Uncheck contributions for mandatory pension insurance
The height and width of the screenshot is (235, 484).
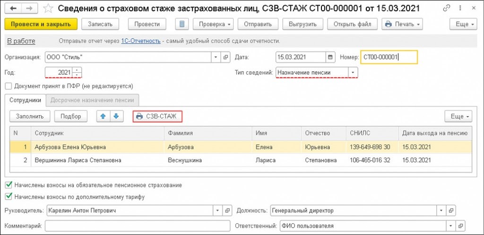[x=8, y=185]
